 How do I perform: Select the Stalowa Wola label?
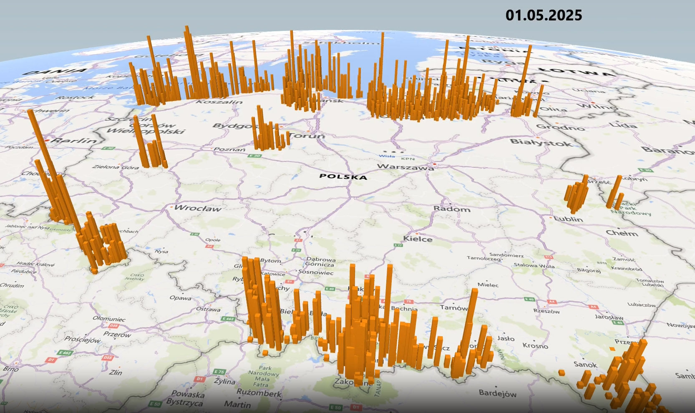[534, 265]
